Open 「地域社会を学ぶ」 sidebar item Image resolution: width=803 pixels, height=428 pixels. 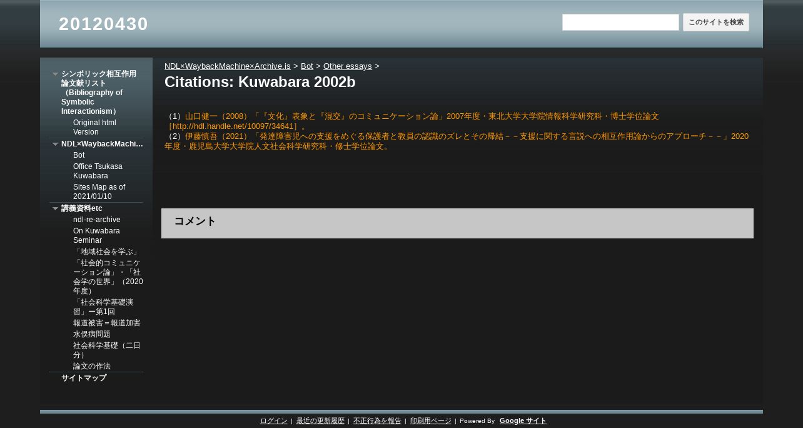coord(106,252)
